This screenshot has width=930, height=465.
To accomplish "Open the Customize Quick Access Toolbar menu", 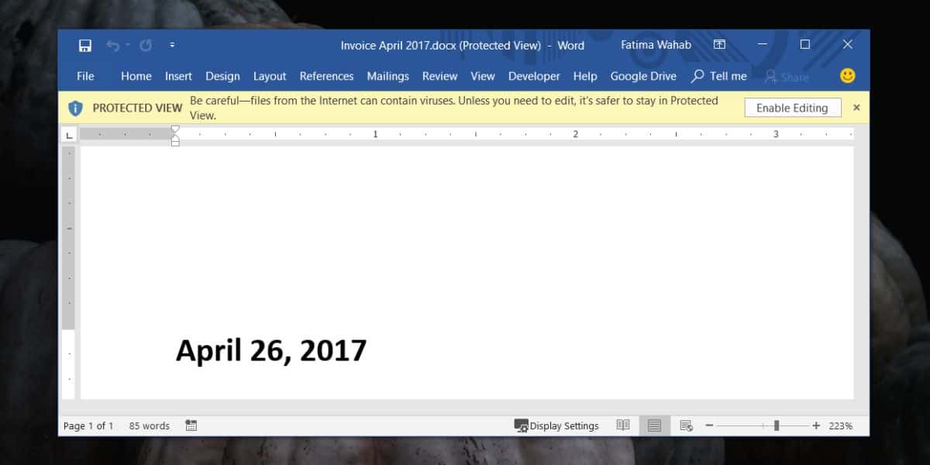I will [x=172, y=44].
